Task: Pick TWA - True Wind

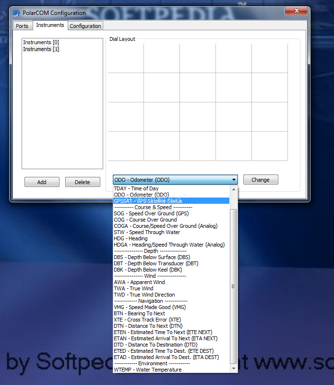Action: click(x=171, y=288)
